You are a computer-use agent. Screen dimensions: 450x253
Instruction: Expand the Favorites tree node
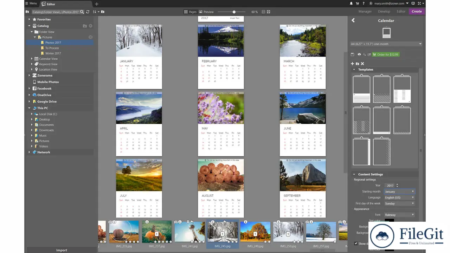point(29,19)
